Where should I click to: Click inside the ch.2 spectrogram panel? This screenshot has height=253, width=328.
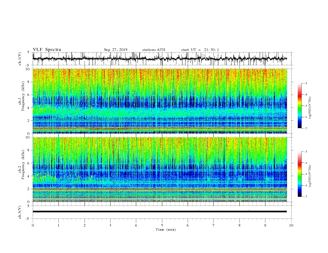(159, 169)
